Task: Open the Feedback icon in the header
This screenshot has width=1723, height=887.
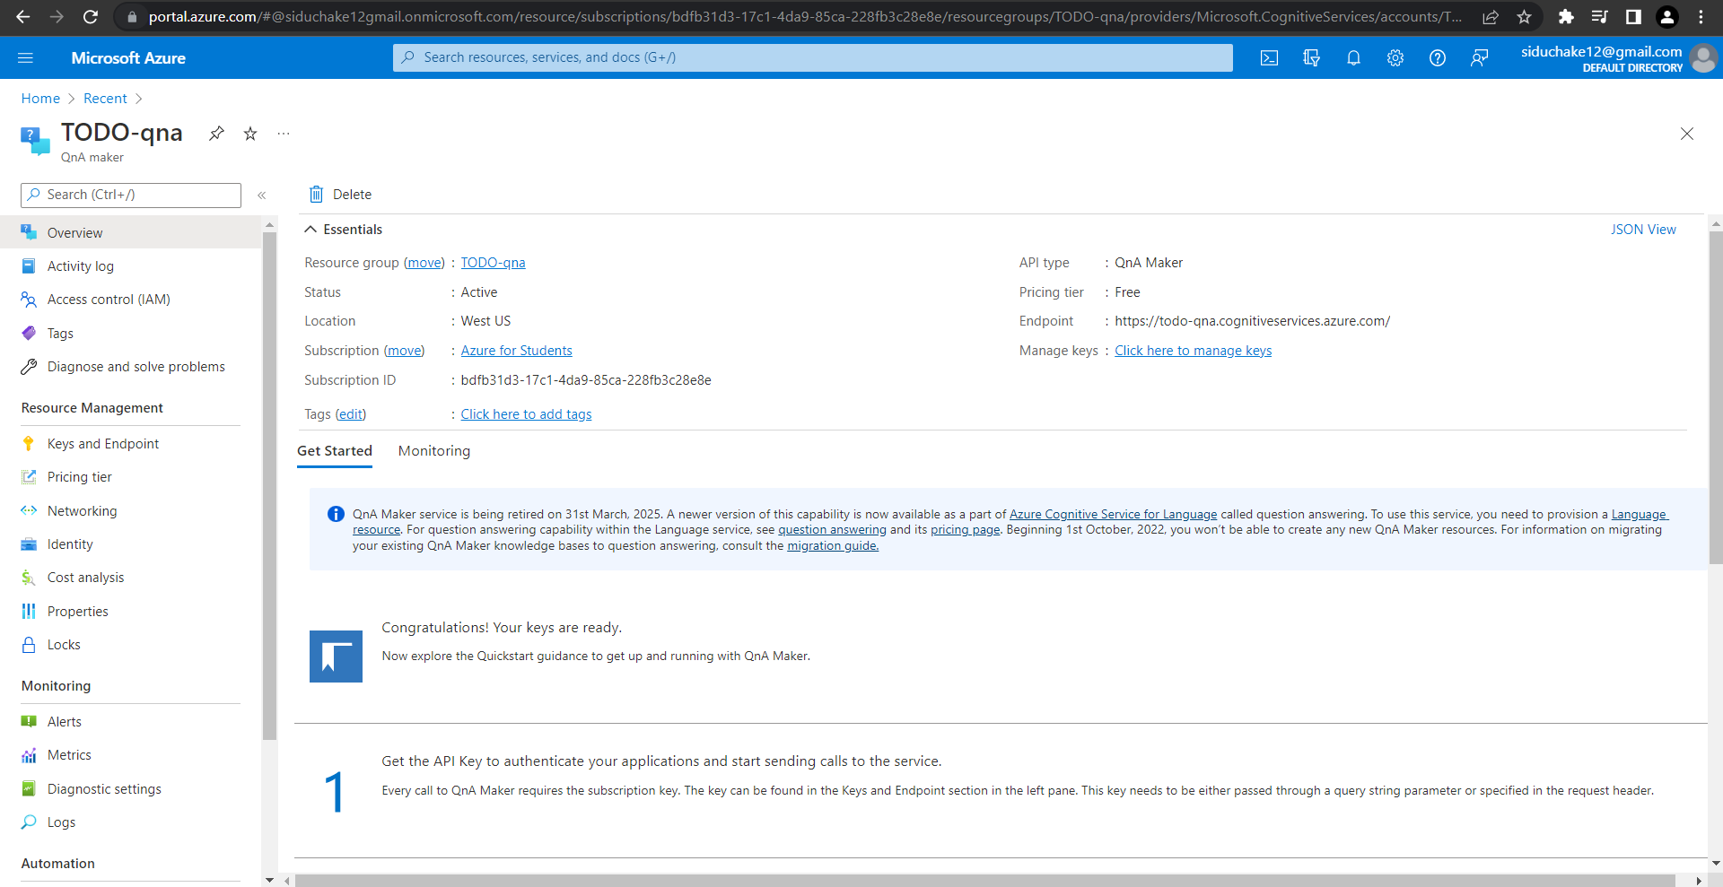Action: pyautogui.click(x=1480, y=58)
